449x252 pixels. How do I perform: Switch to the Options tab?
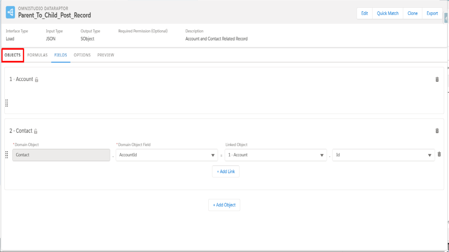[x=82, y=55]
